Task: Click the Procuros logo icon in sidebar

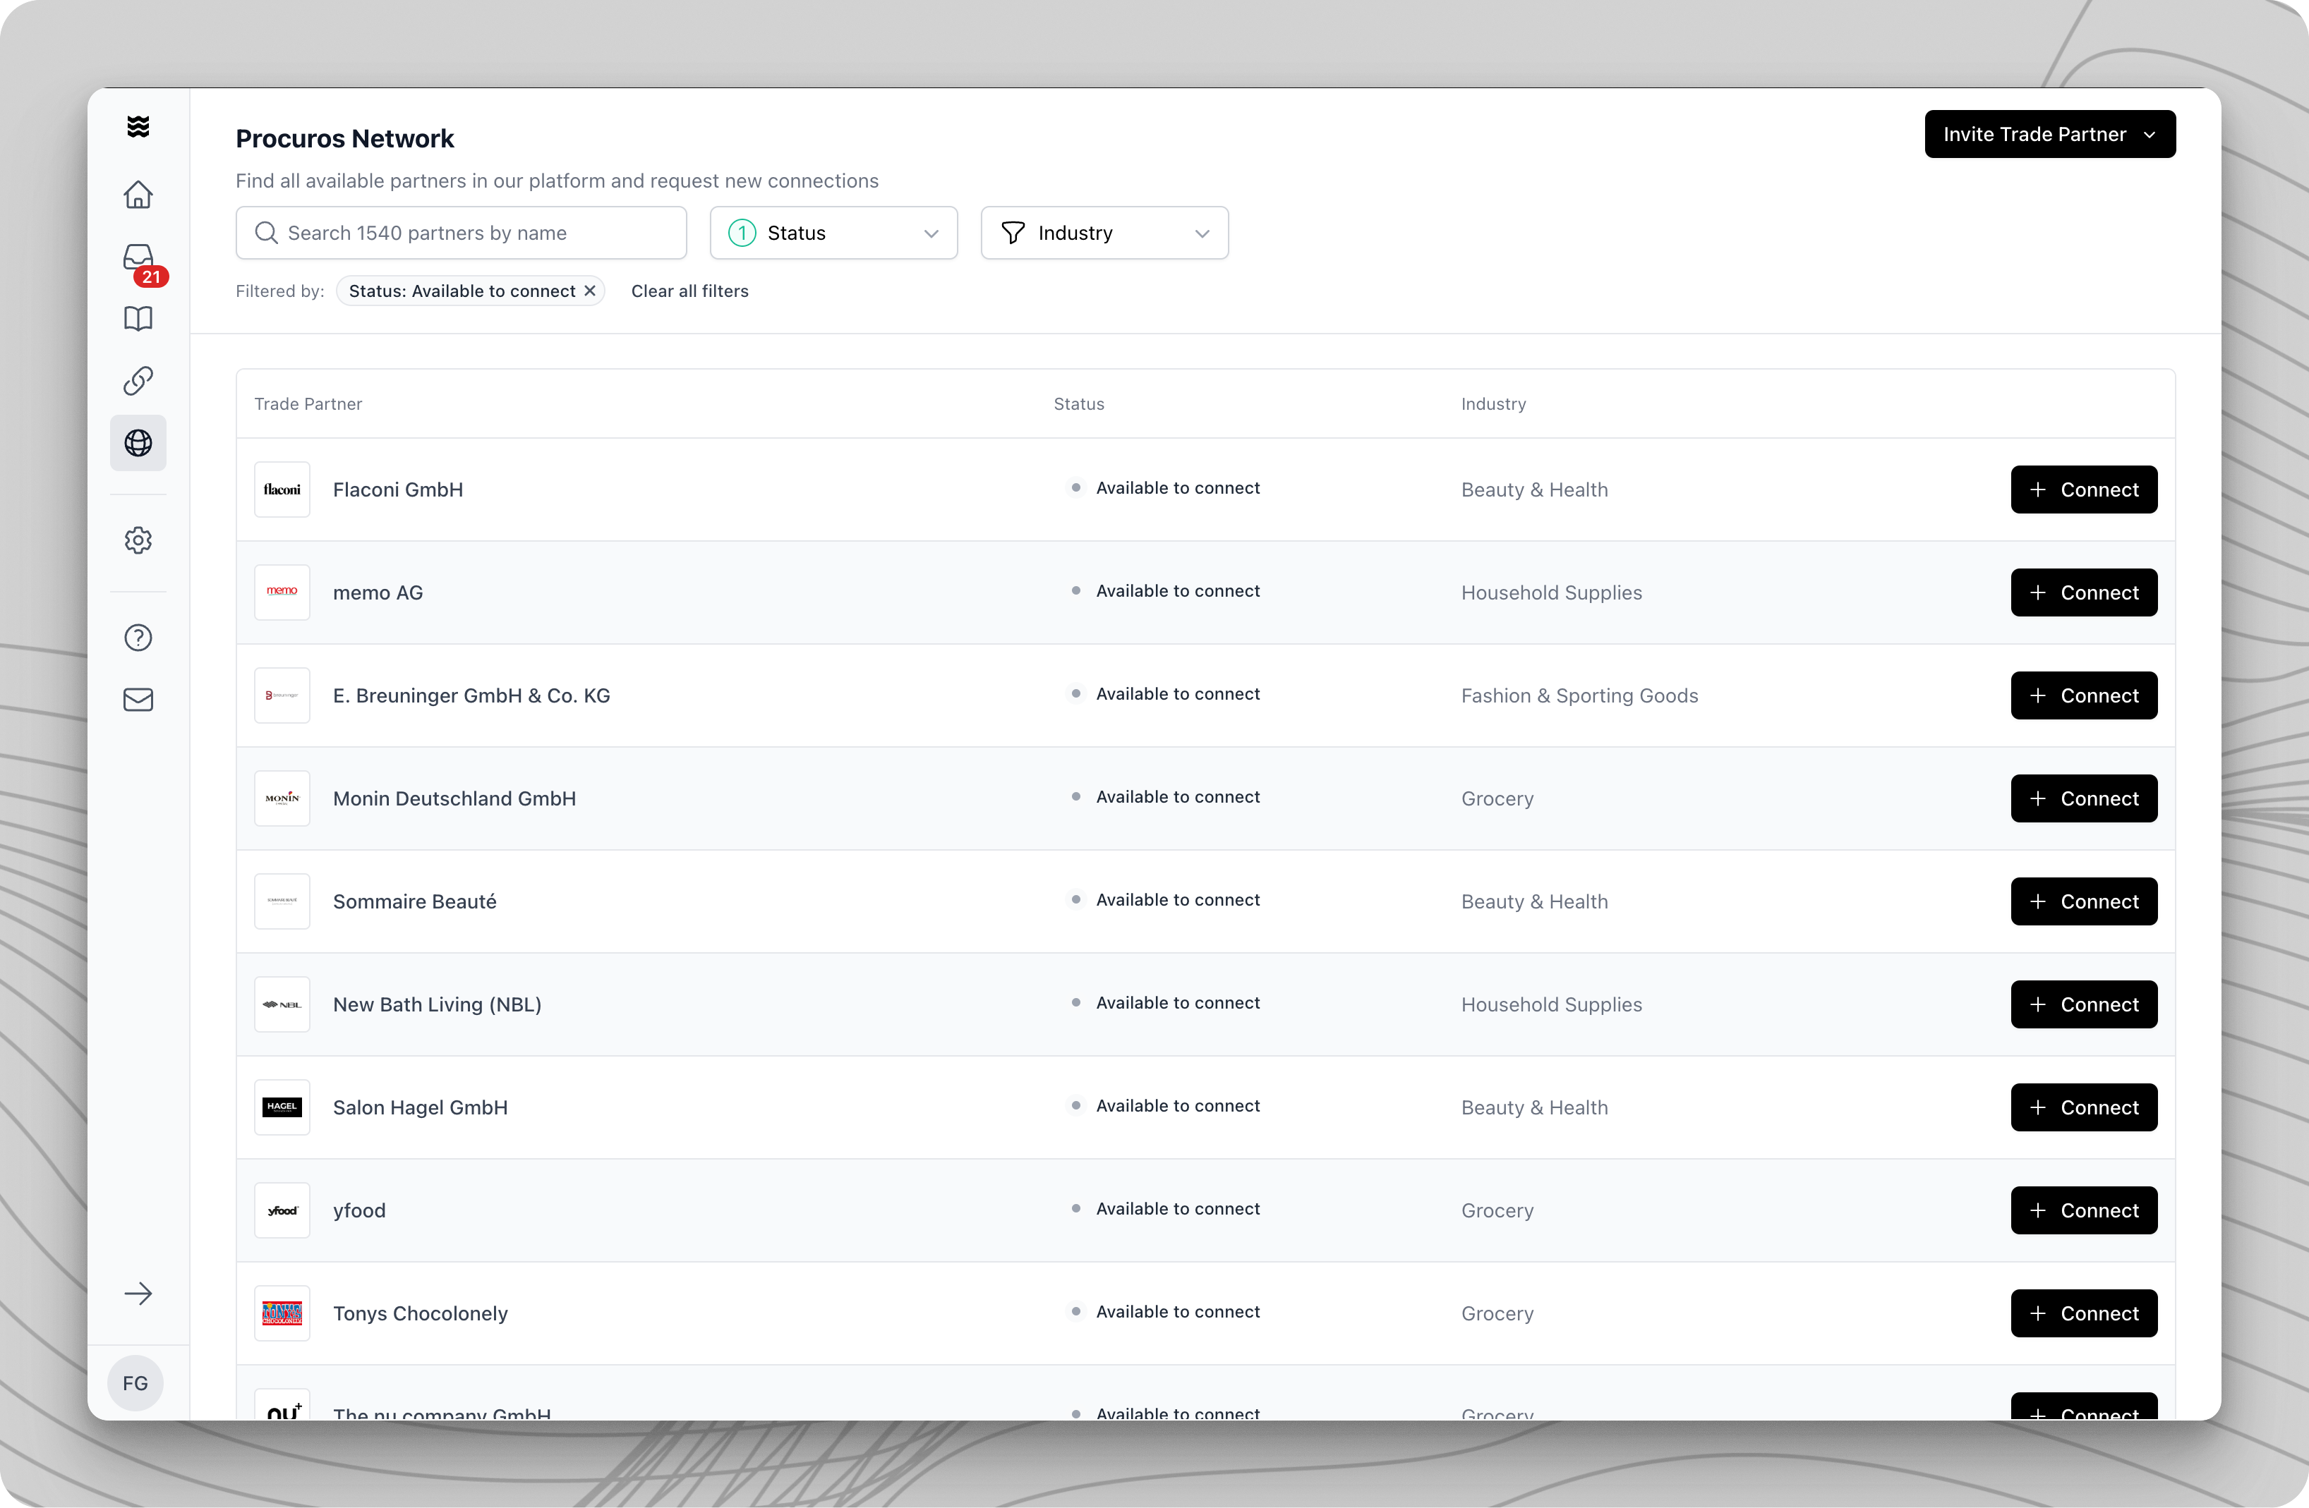Action: tap(138, 126)
